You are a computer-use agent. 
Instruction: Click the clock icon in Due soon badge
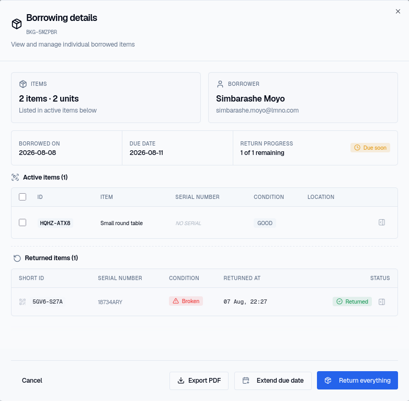(x=357, y=148)
